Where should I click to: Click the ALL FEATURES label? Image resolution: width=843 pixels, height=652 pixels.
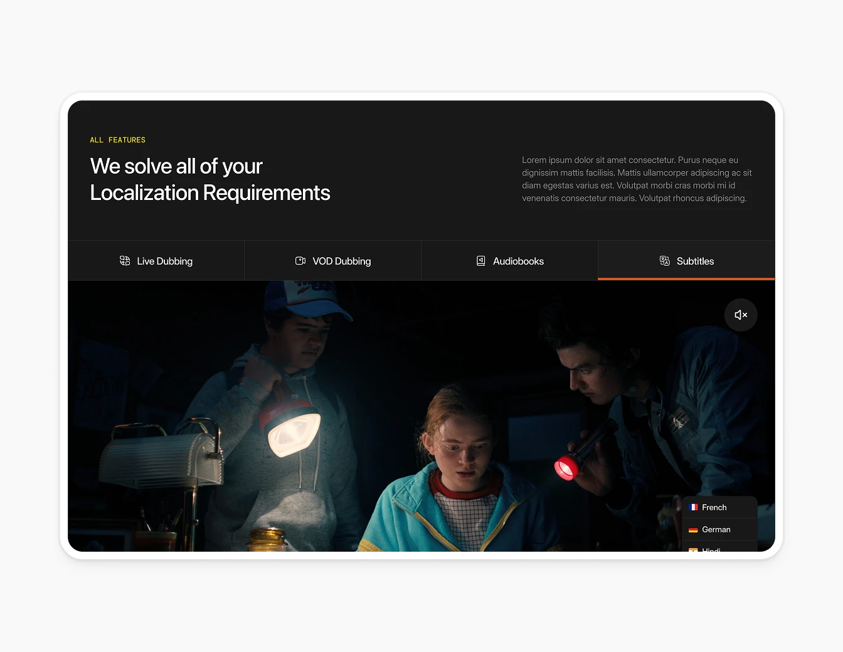(118, 140)
